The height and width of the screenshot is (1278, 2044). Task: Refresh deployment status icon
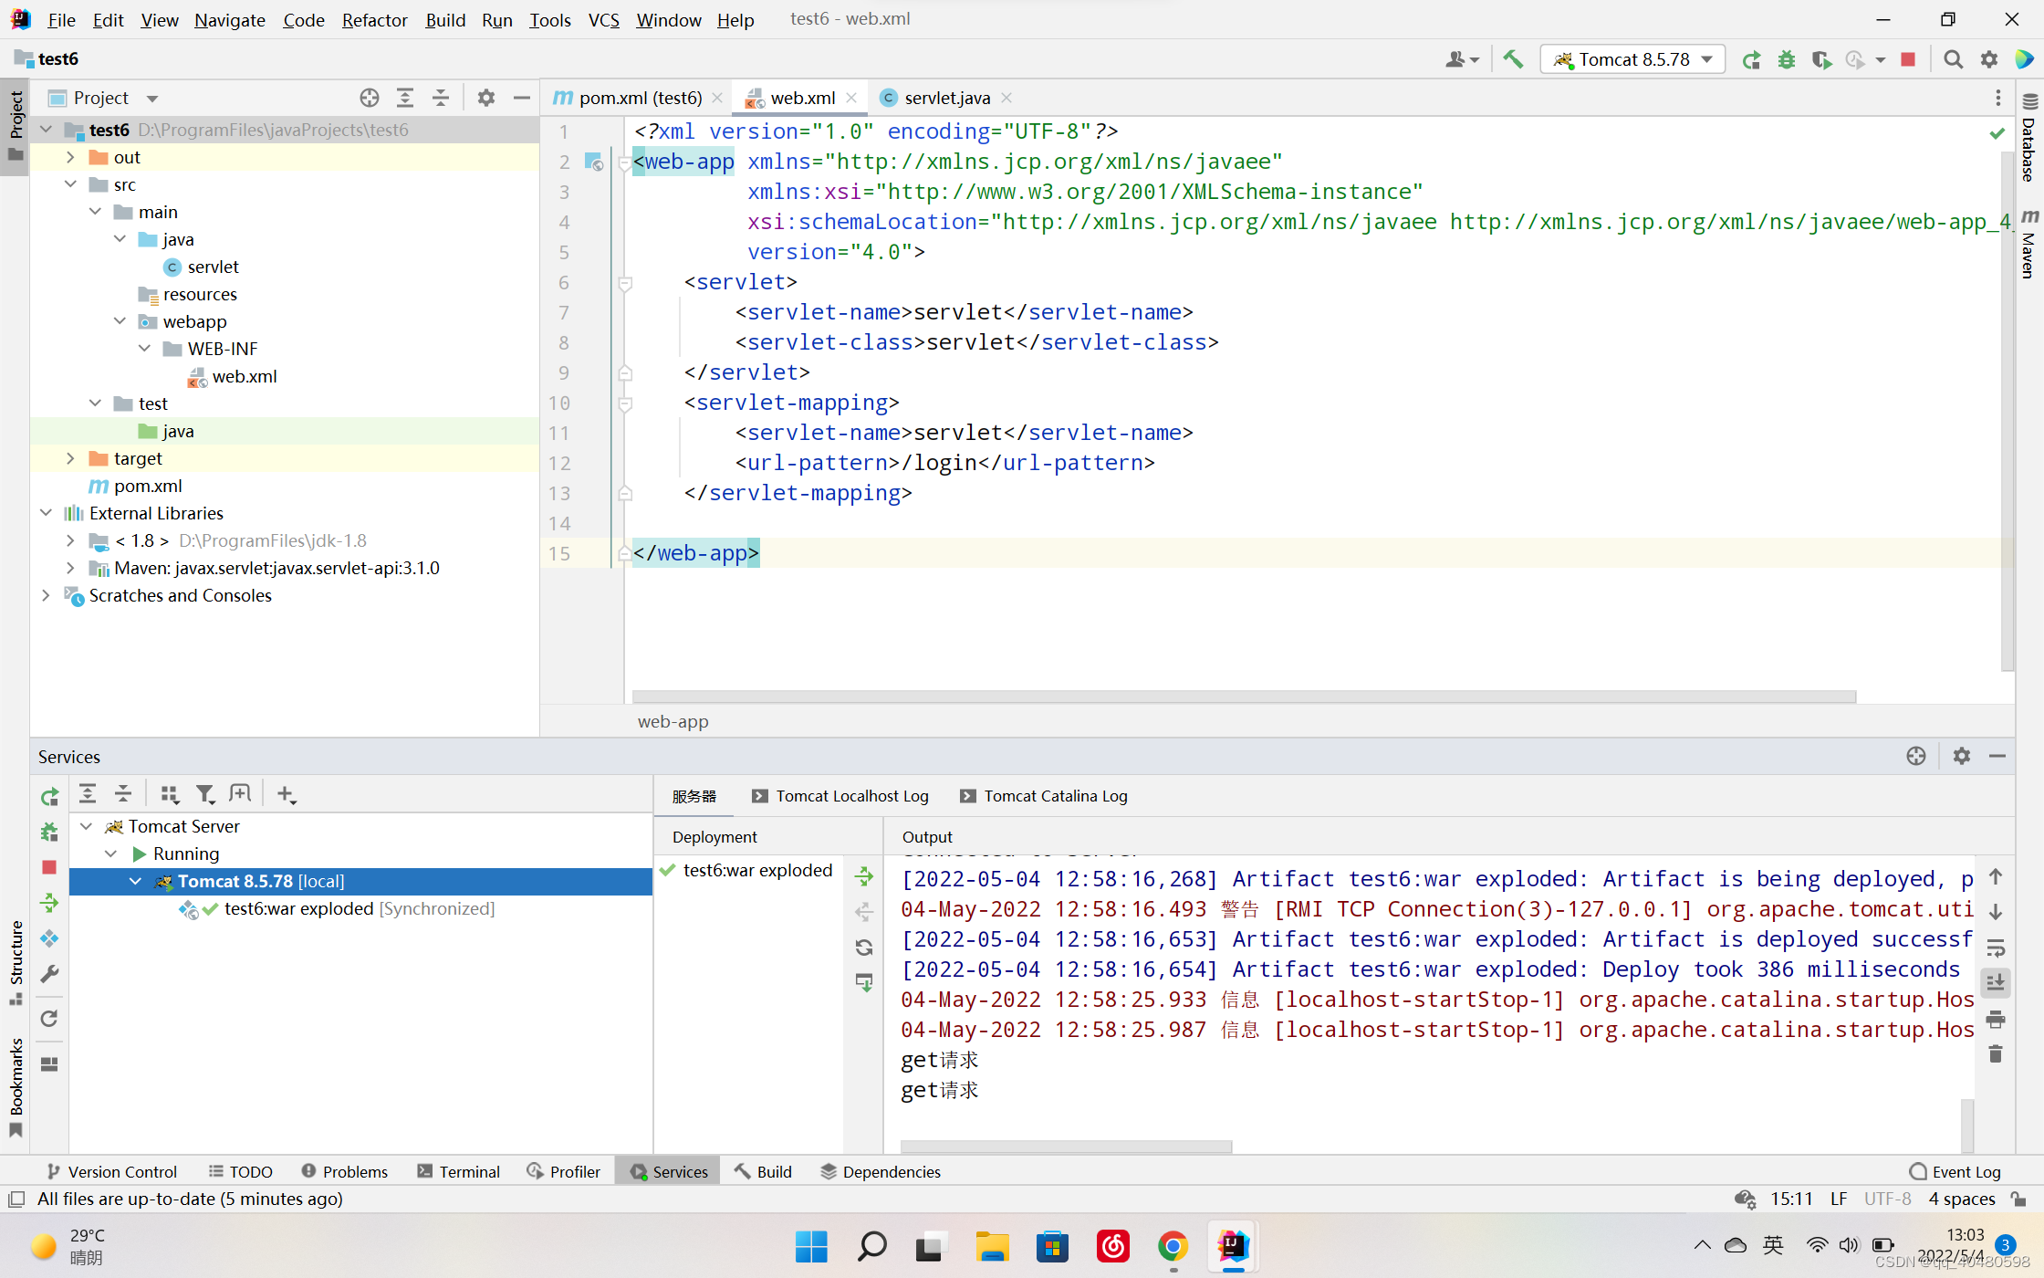(864, 948)
